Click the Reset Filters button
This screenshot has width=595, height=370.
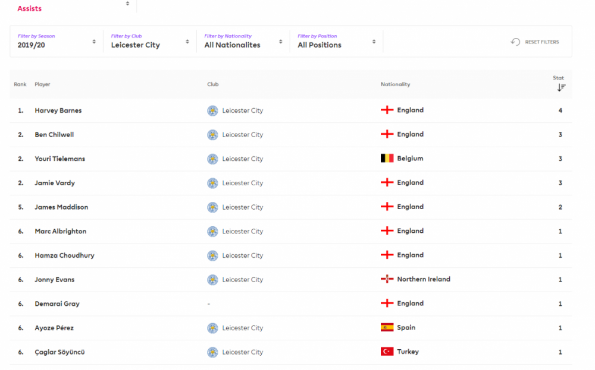pos(535,42)
